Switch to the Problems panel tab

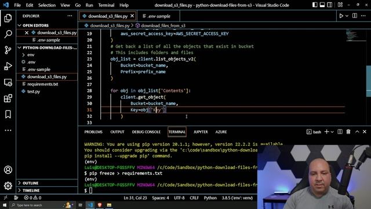93,132
